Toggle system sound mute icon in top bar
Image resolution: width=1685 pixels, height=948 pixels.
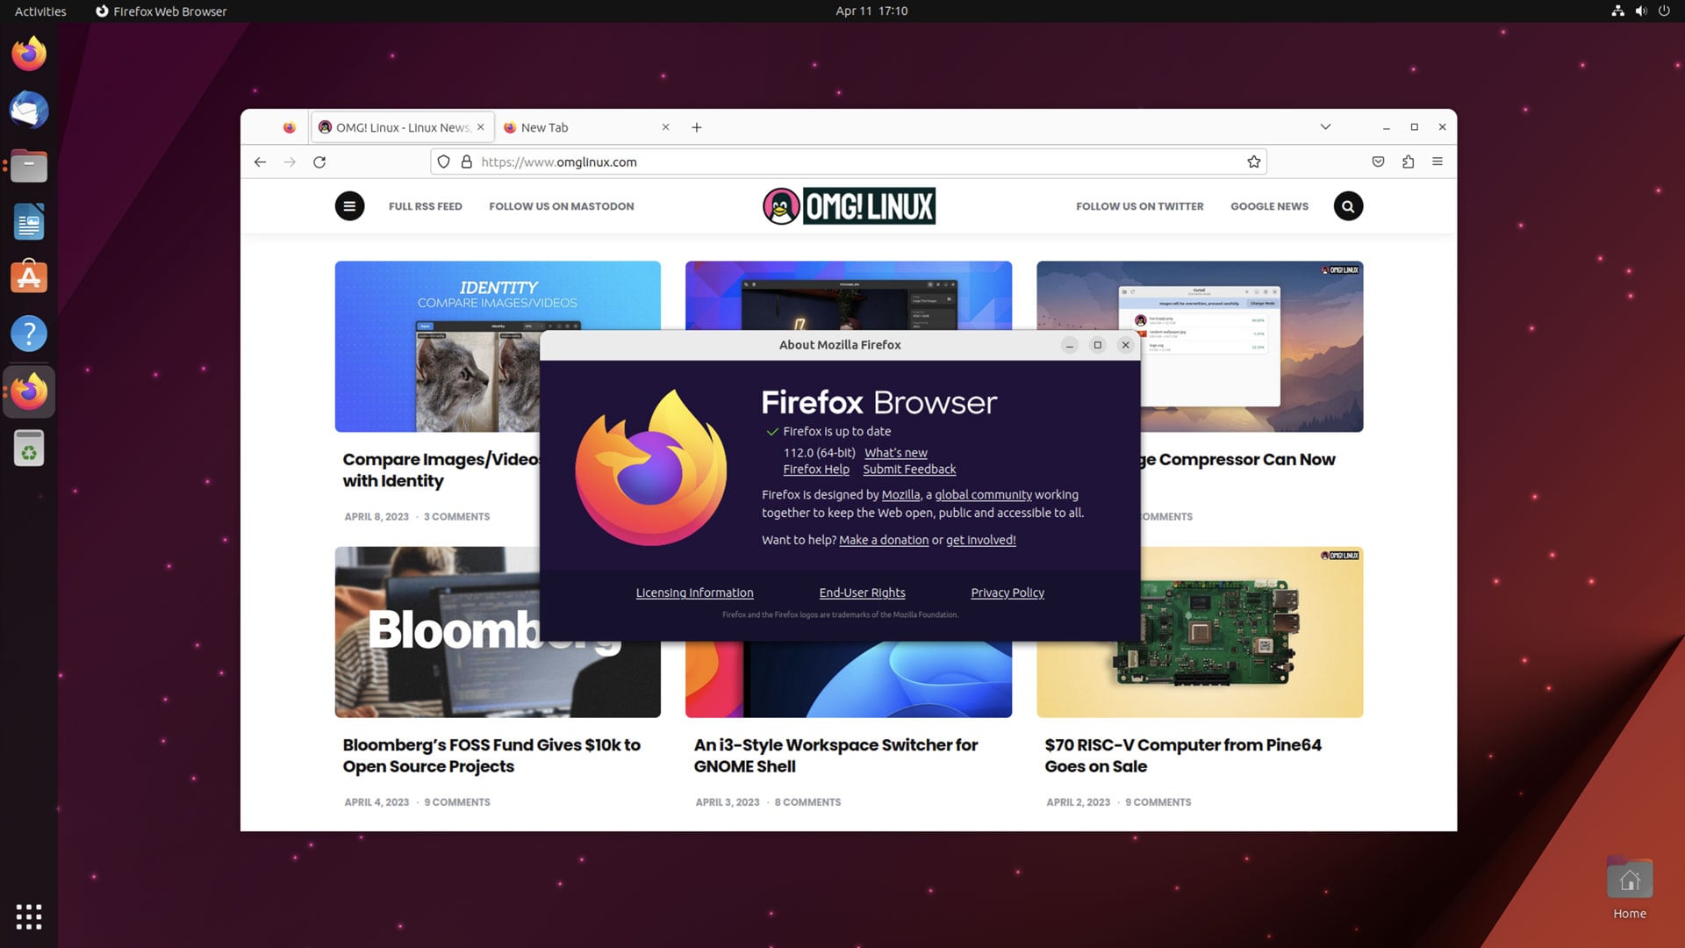coord(1640,11)
